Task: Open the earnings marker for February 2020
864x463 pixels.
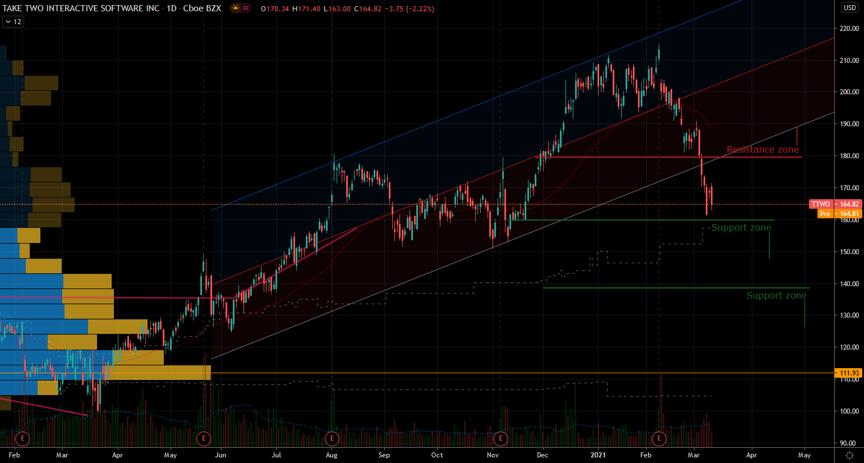Action: click(x=22, y=438)
